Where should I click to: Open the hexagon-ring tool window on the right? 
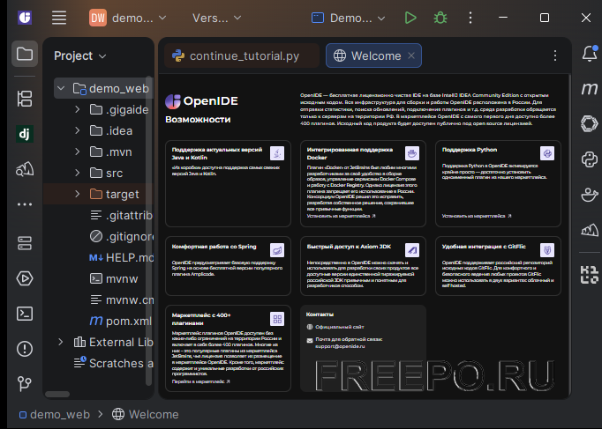[590, 123]
